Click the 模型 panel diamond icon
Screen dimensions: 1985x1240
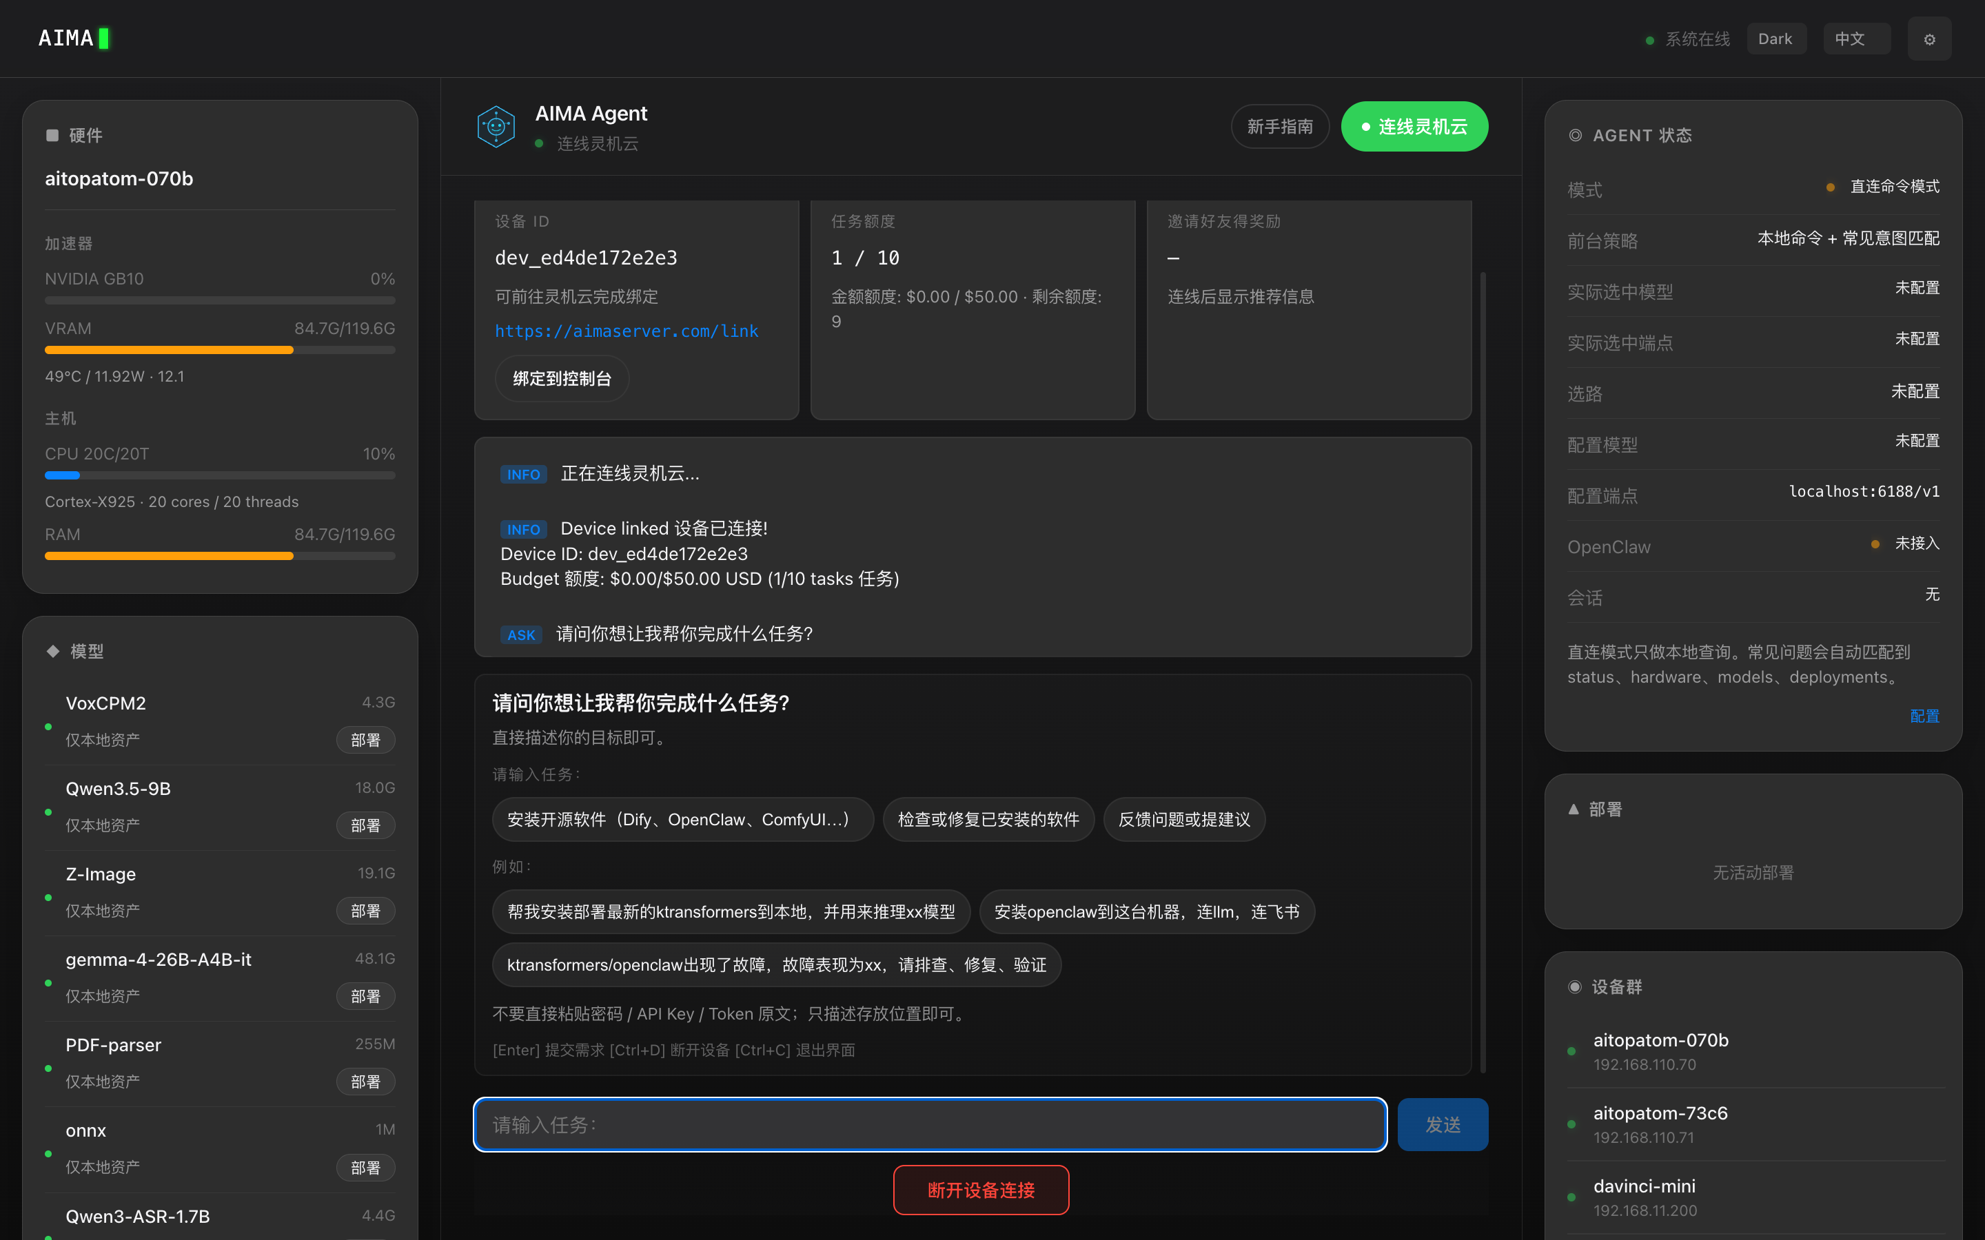click(52, 650)
